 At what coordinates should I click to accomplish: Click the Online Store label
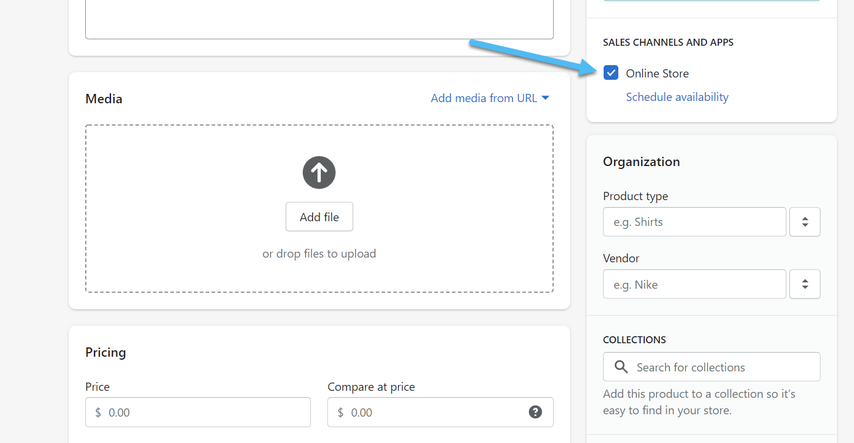tap(657, 73)
